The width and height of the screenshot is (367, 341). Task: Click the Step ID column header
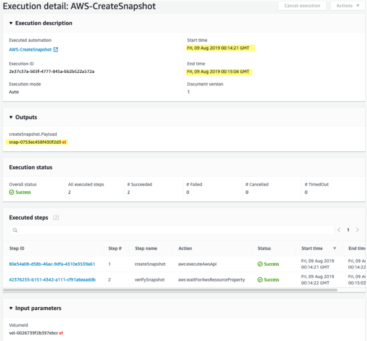[16, 248]
